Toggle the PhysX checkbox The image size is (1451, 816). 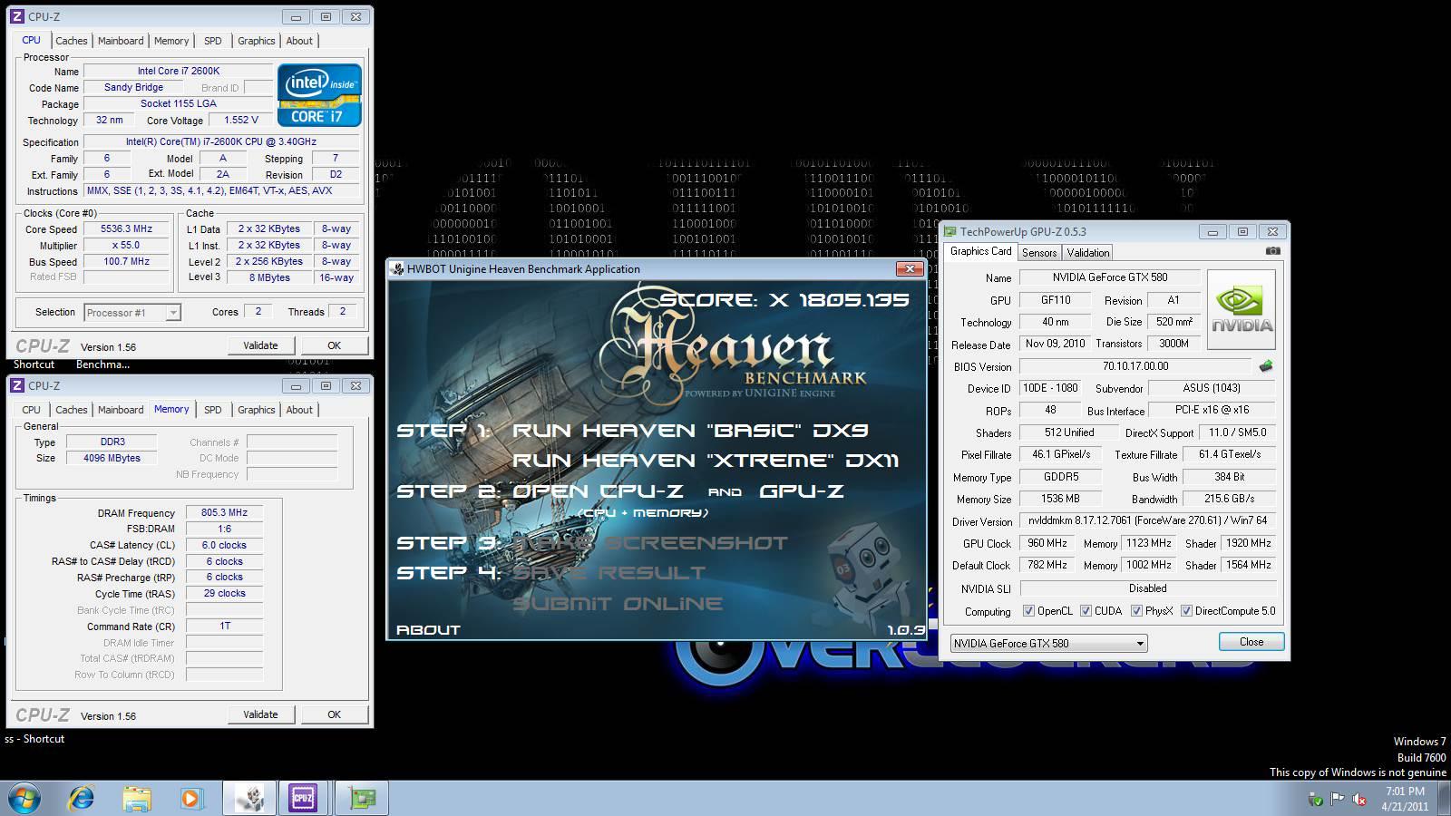tap(1136, 611)
